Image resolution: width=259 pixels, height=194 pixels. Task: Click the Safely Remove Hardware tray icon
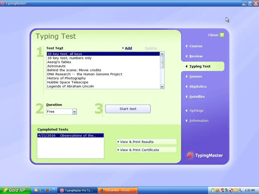(226, 190)
